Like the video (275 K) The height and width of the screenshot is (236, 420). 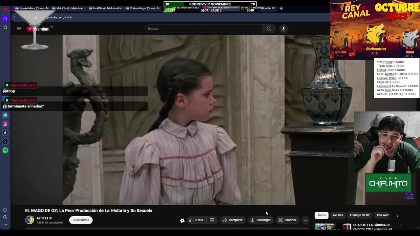196,220
